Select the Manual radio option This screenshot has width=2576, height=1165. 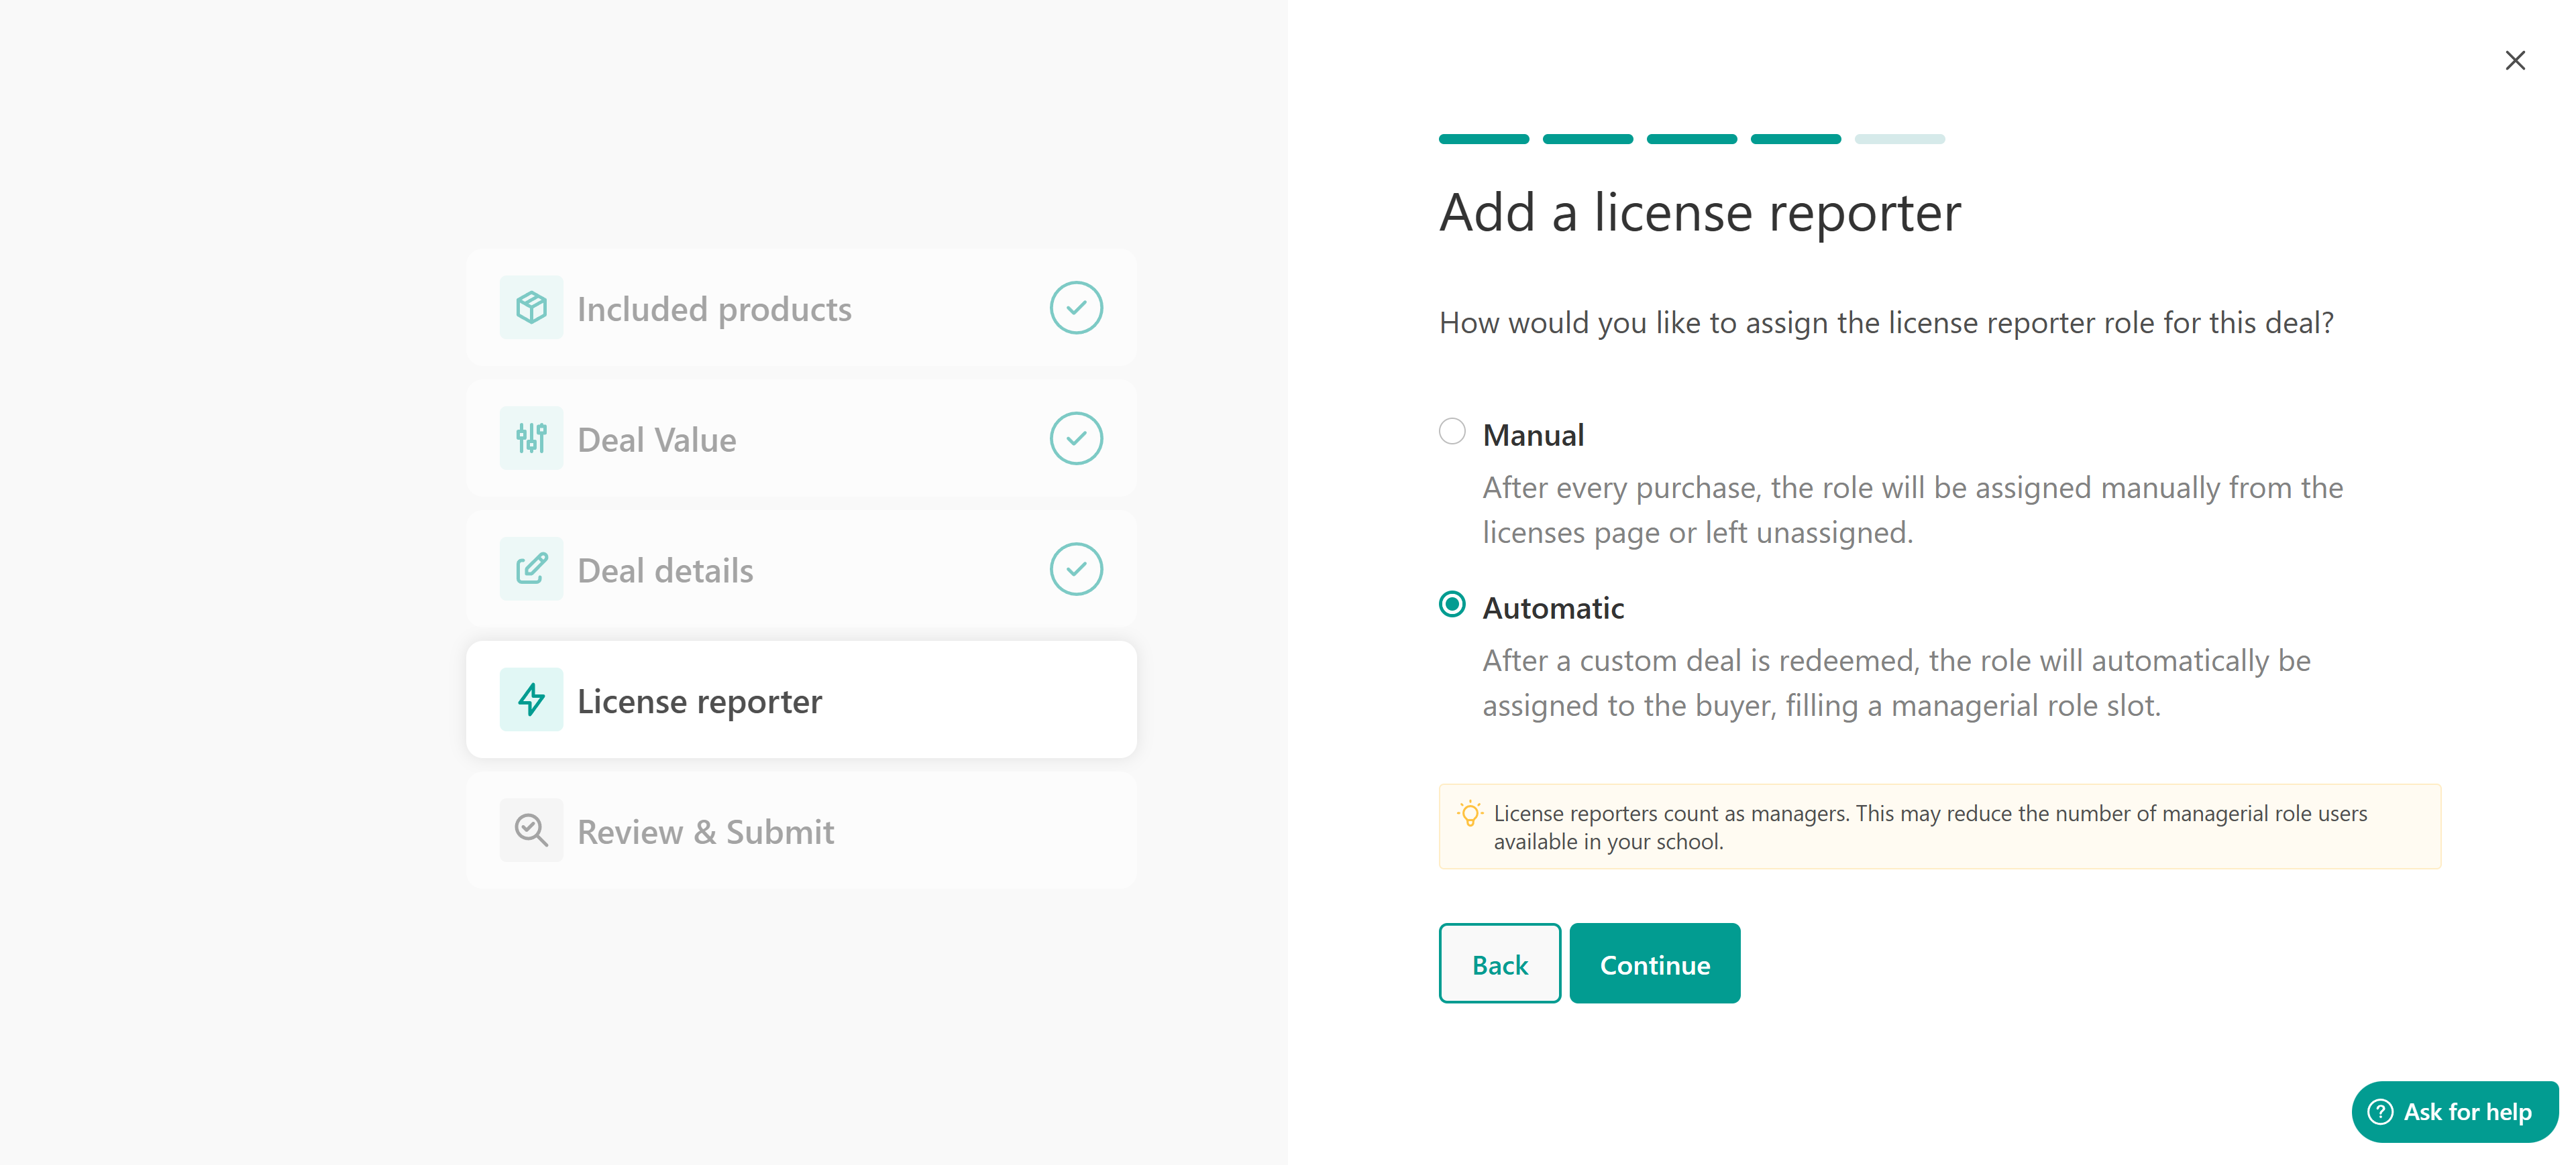pos(1451,432)
